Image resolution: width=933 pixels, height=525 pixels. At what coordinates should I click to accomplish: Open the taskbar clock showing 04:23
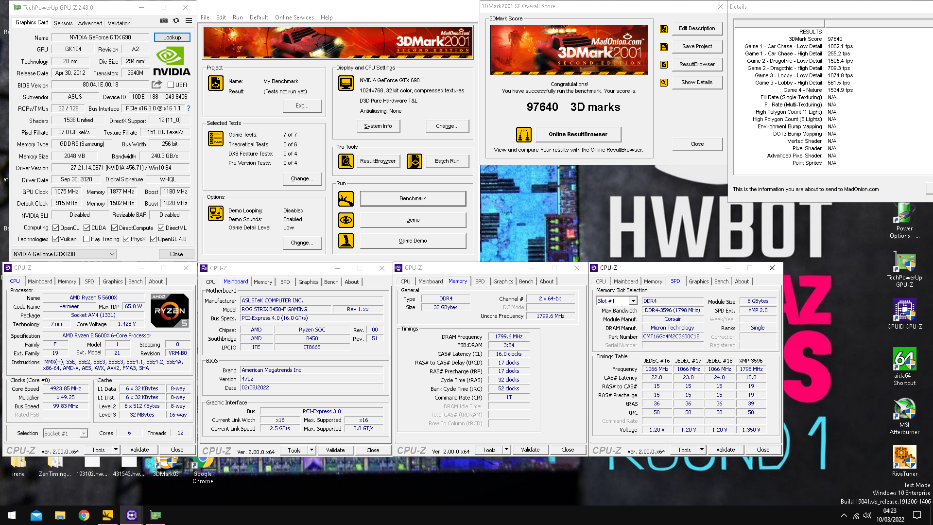pos(890,515)
